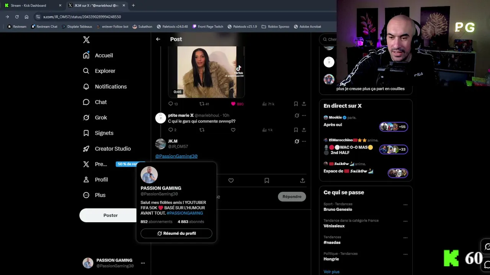The width and height of the screenshot is (490, 275).
Task: Open #nasdas trend
Action: click(332, 242)
